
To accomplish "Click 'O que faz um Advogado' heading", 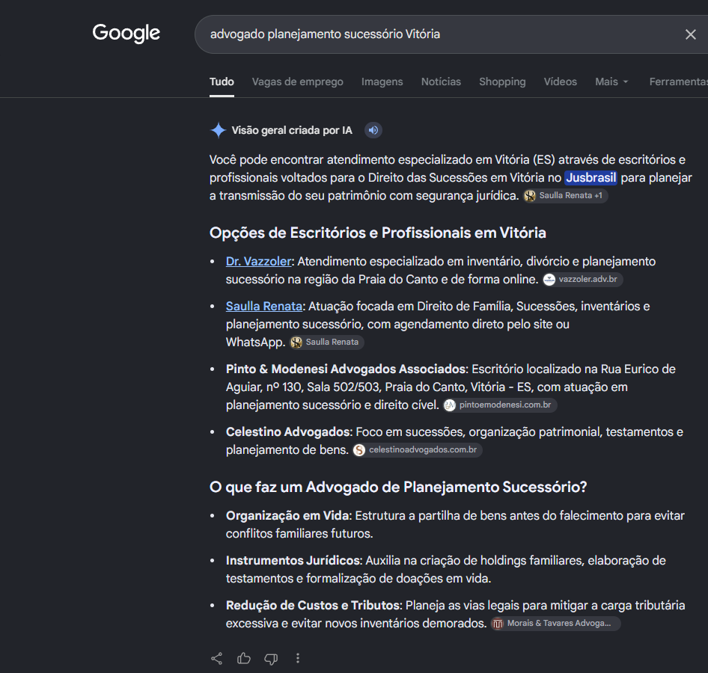I will [398, 487].
